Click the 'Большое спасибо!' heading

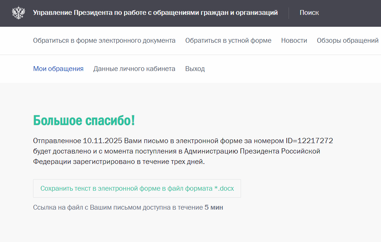click(84, 120)
